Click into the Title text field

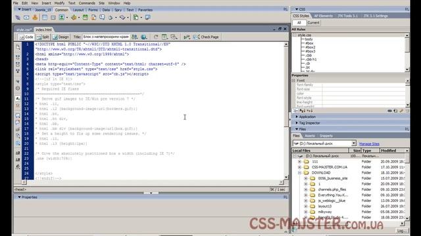[106, 37]
